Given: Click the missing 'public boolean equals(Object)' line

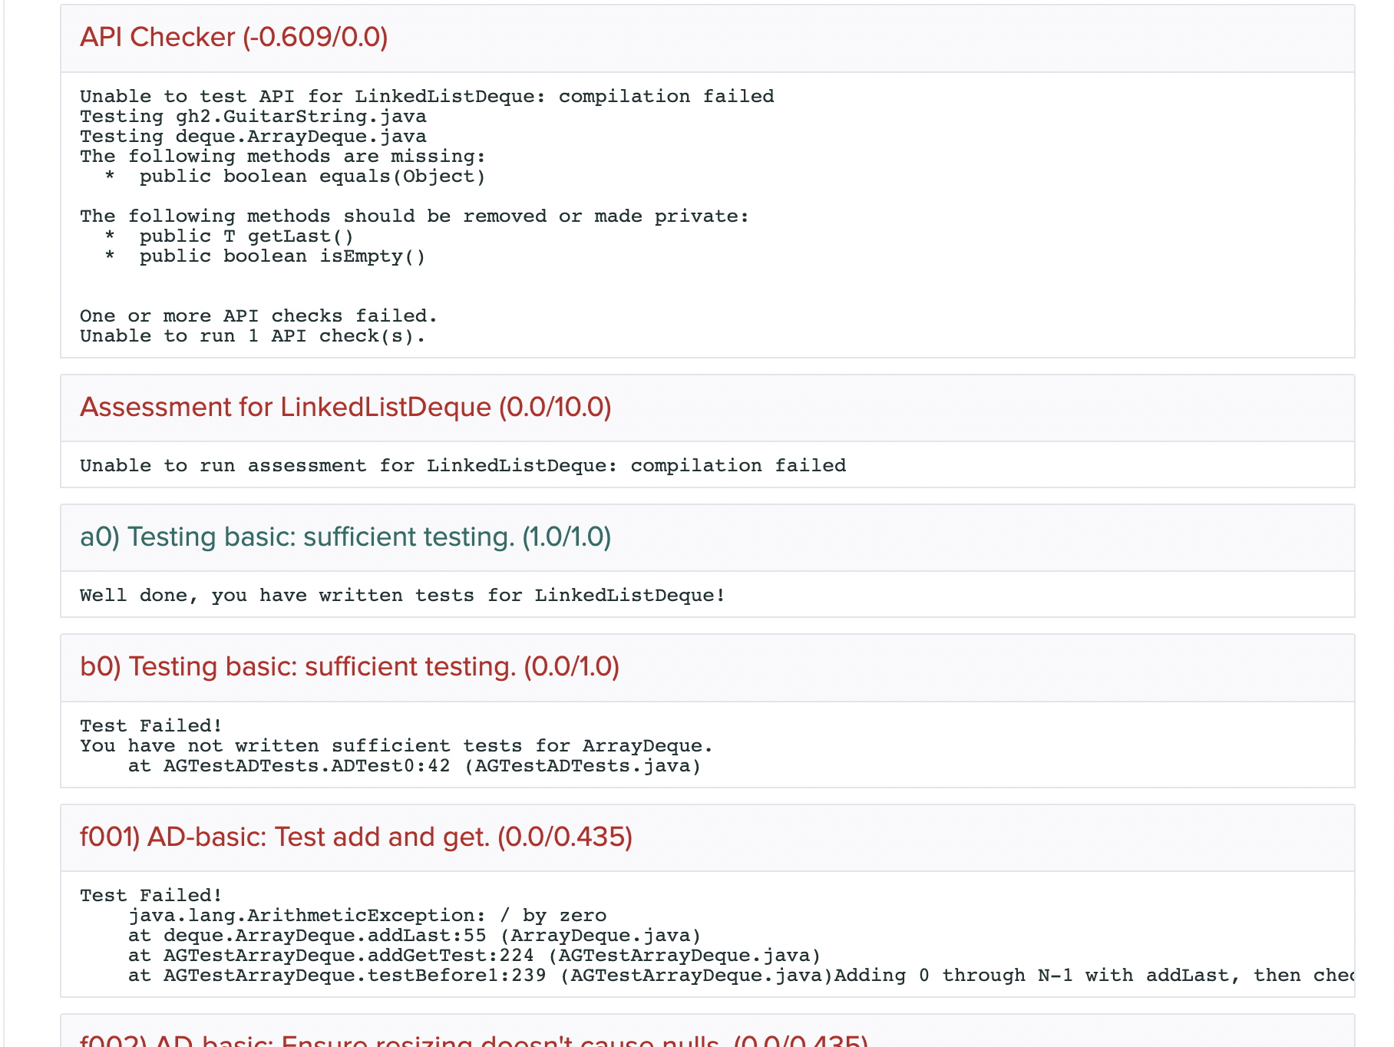Looking at the screenshot, I should (312, 177).
